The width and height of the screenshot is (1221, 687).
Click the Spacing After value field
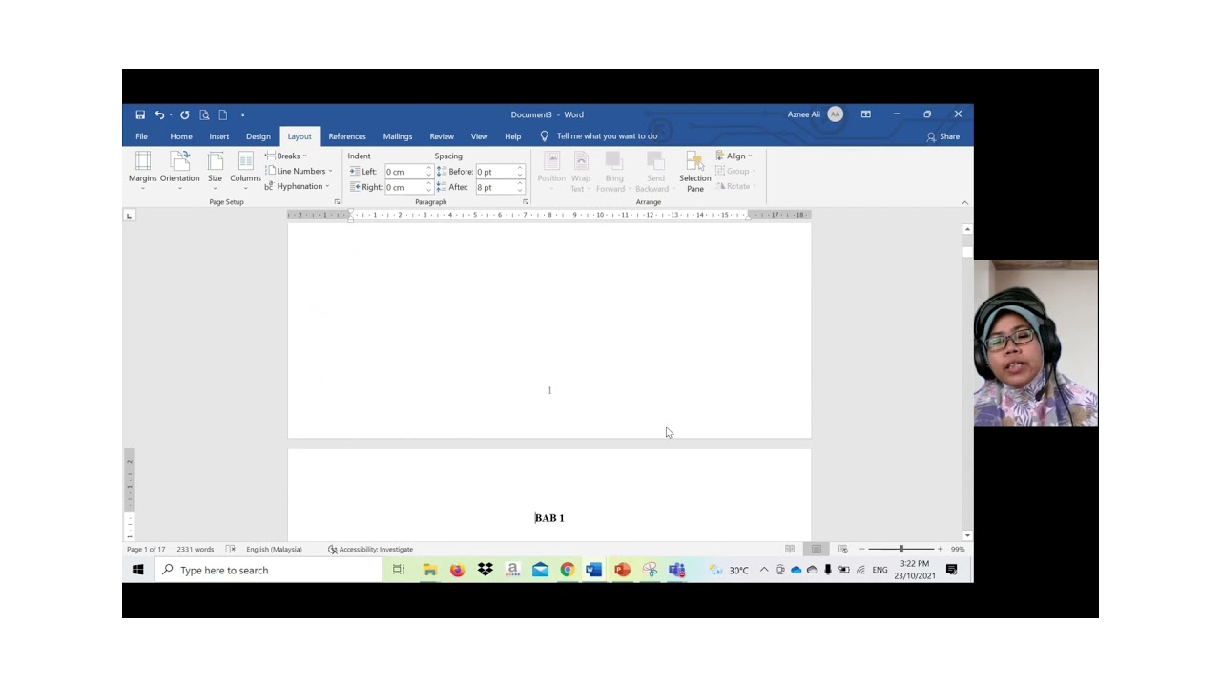495,187
